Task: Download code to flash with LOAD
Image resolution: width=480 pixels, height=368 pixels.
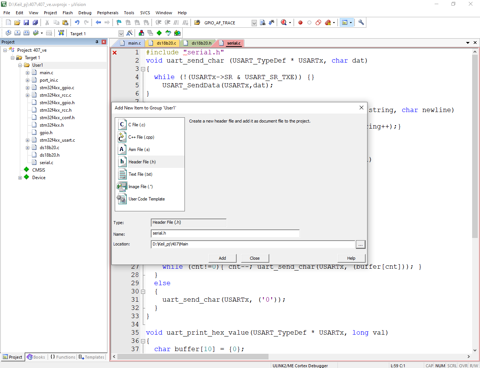Action: 61,33
